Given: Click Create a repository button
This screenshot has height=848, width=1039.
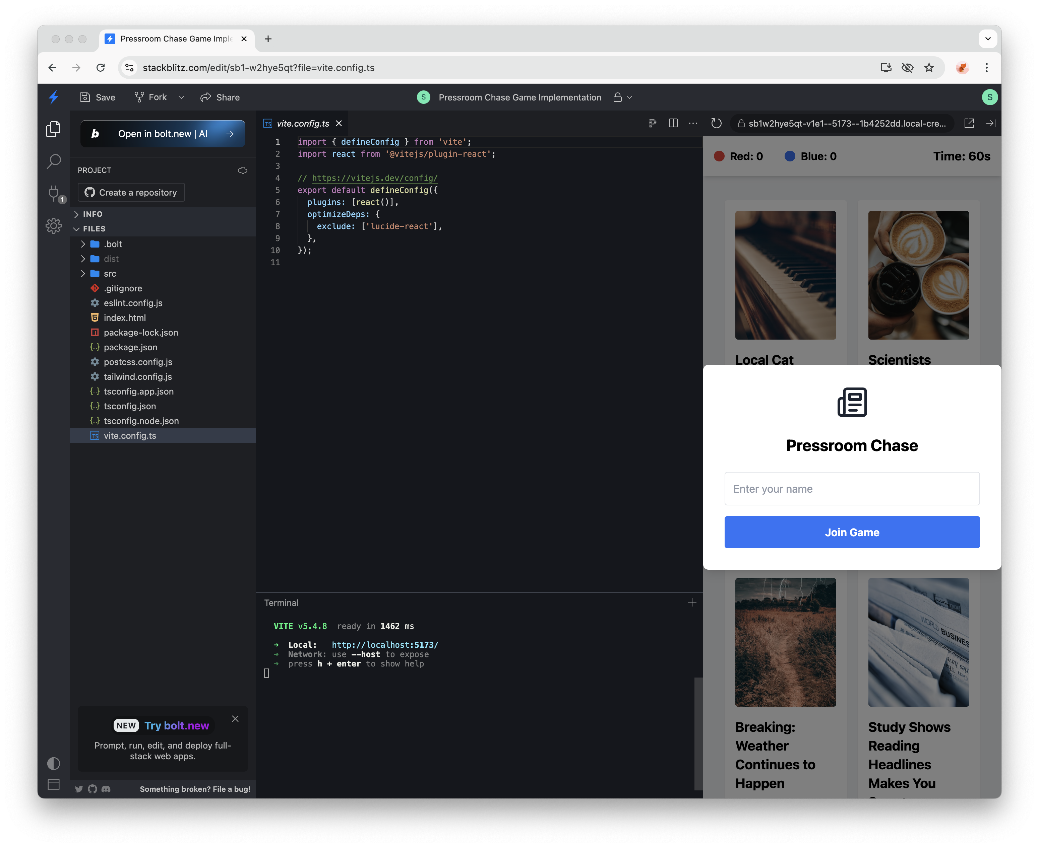Looking at the screenshot, I should coord(131,193).
